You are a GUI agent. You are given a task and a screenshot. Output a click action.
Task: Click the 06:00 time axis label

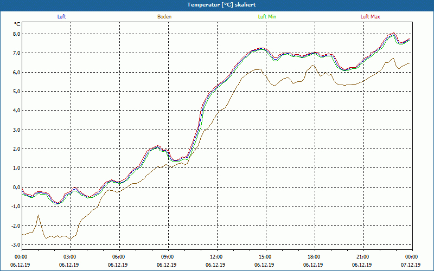click(x=118, y=257)
